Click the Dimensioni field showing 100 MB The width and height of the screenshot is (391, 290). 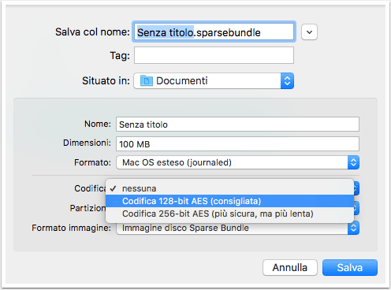237,144
